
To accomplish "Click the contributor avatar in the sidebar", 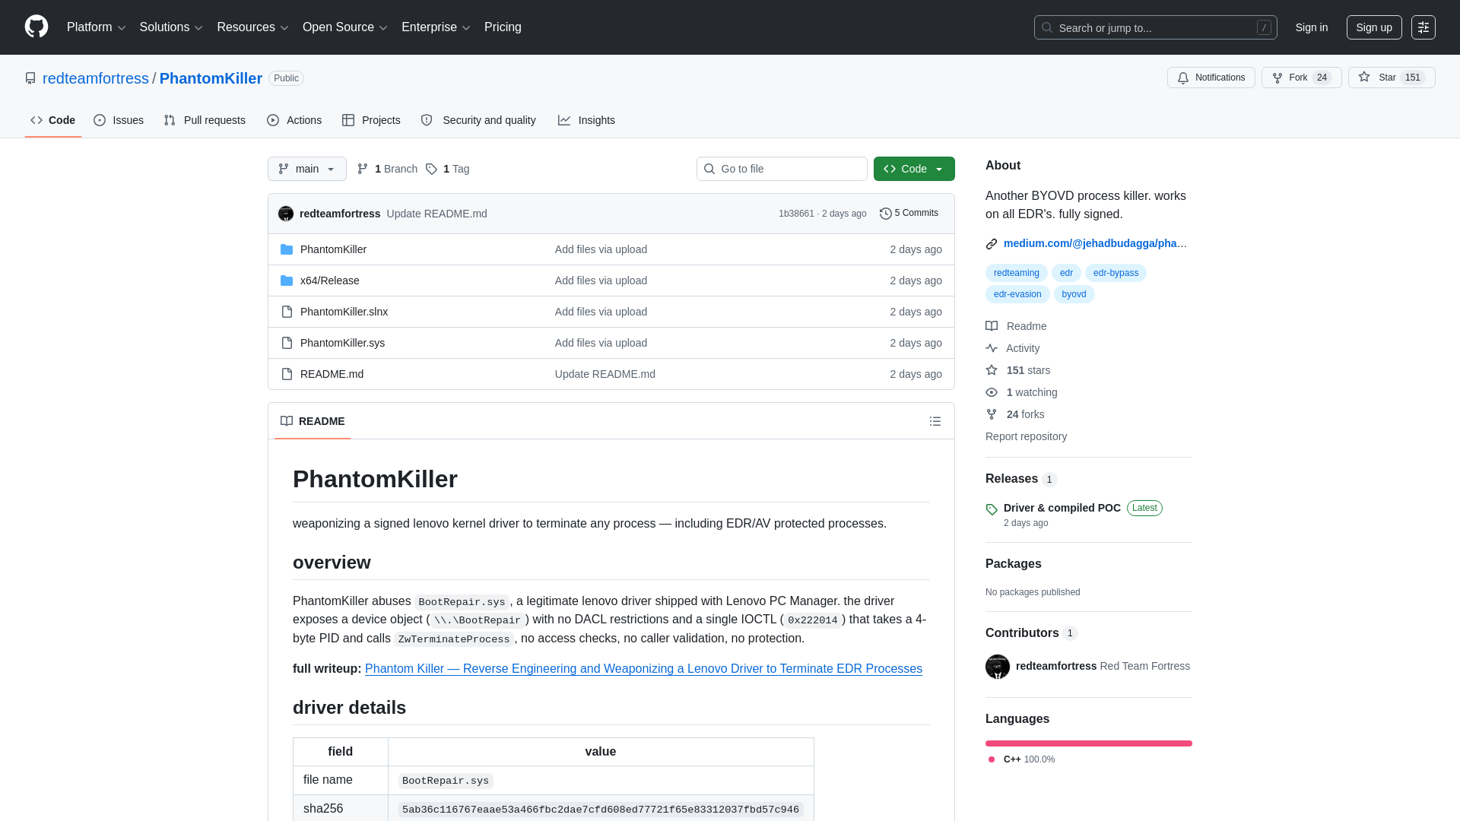I will click(998, 667).
